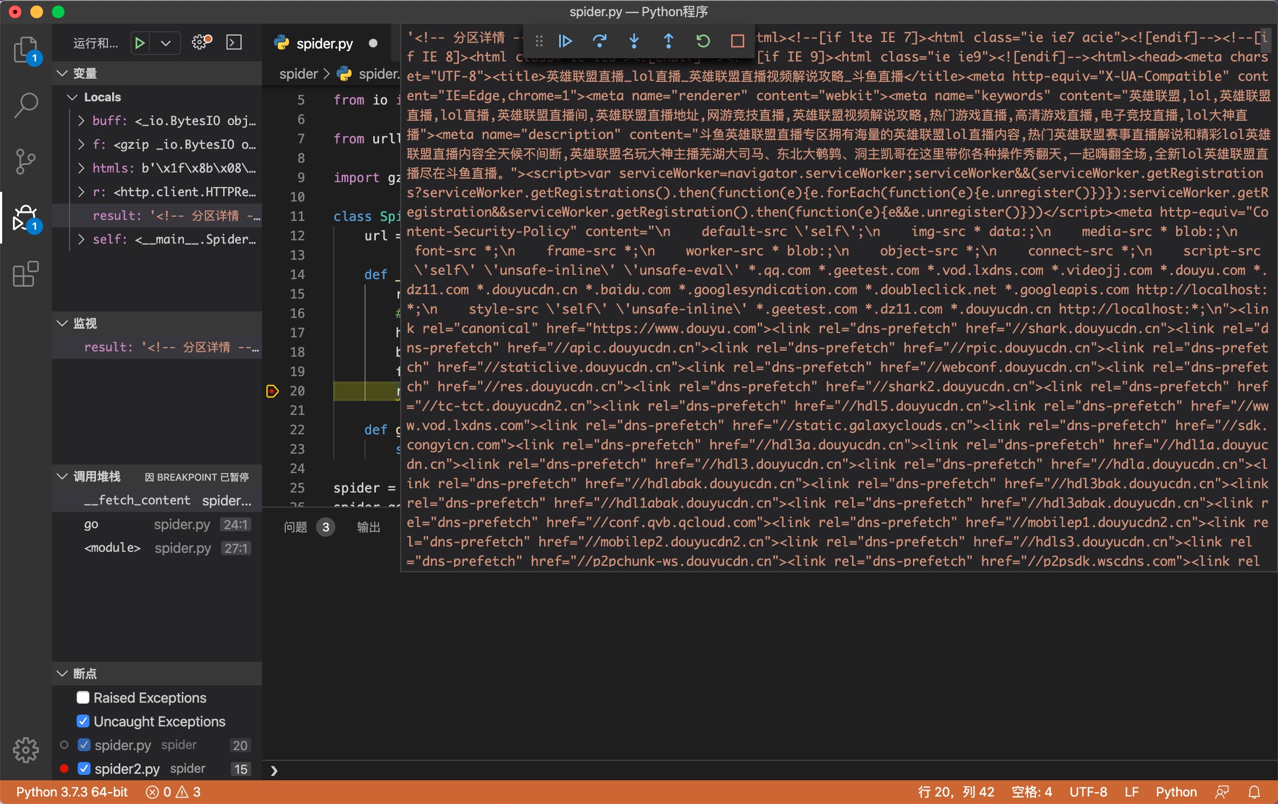Select the <module> stack frame
This screenshot has height=804, width=1278.
click(x=157, y=547)
